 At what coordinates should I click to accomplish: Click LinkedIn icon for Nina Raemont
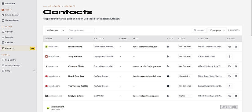click(168, 47)
